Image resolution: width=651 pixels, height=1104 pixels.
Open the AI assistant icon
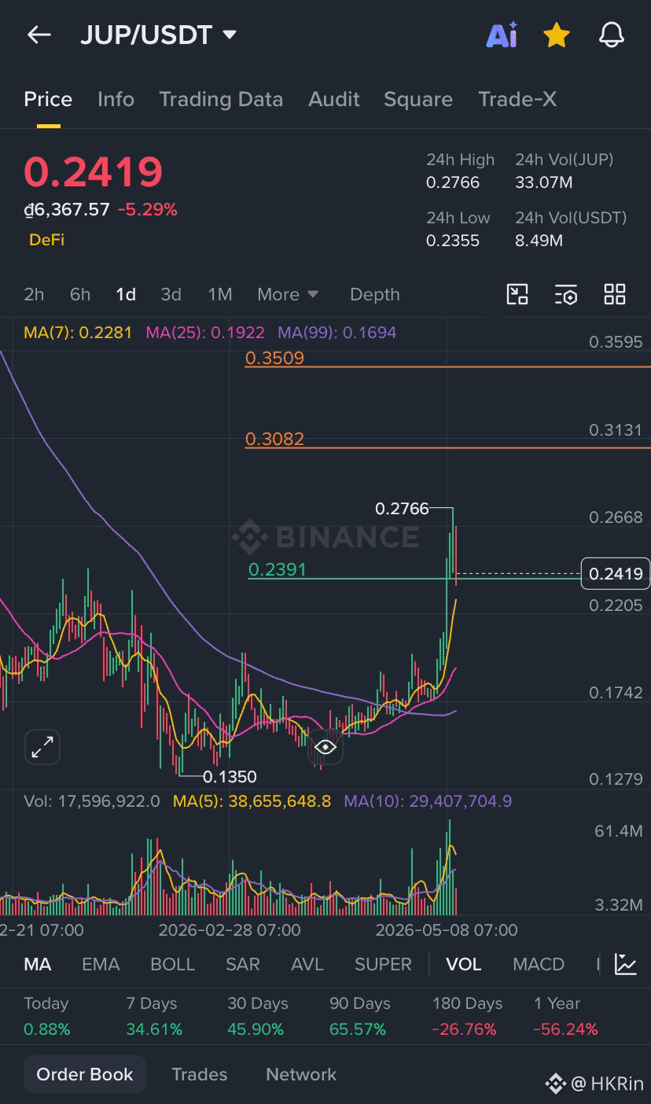[x=502, y=35]
